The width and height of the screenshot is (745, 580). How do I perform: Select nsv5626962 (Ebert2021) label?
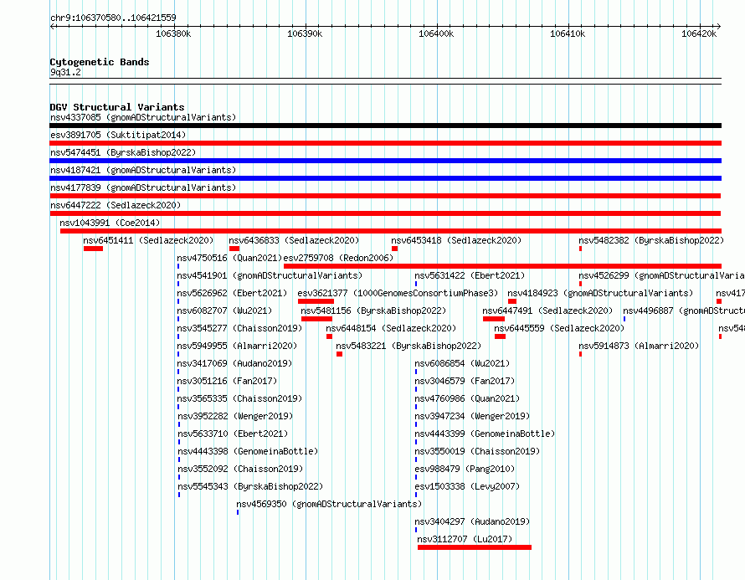click(x=232, y=293)
